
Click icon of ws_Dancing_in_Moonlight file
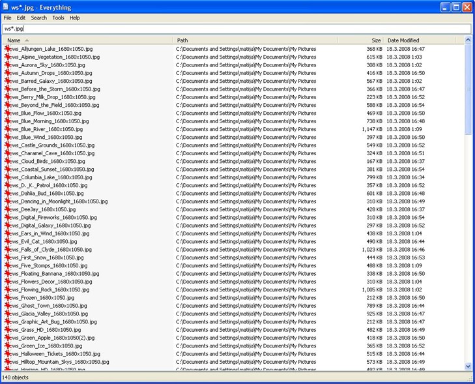8,201
